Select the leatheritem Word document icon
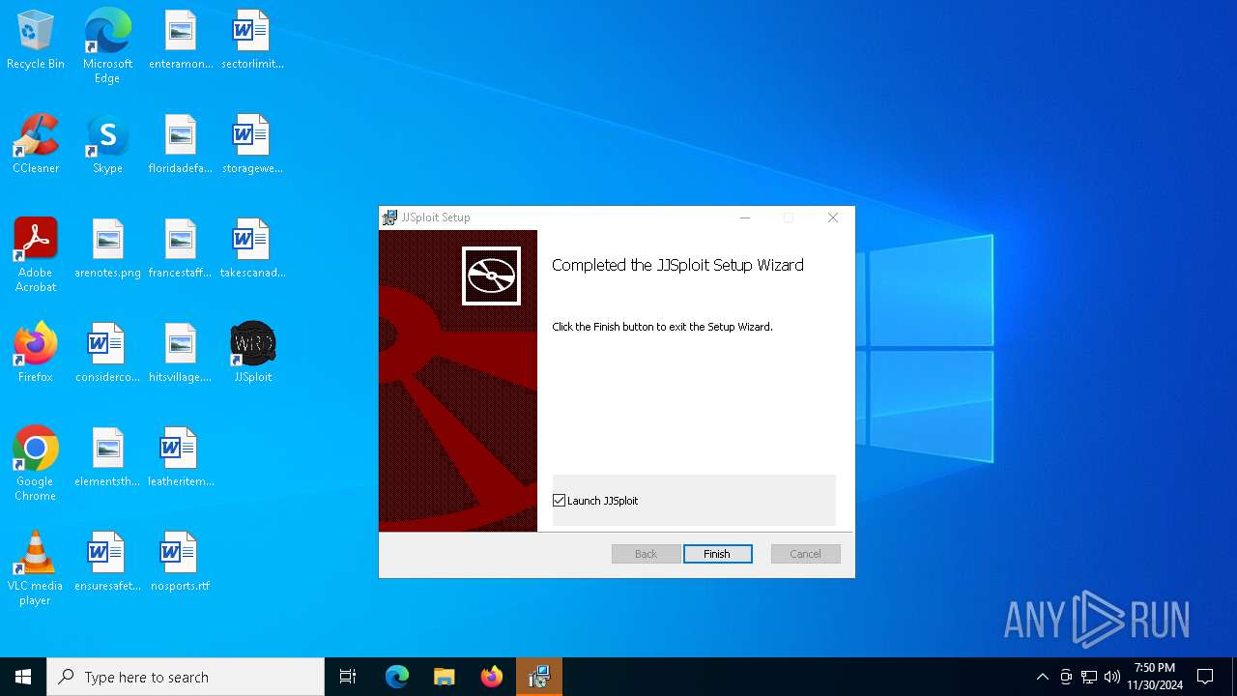Image resolution: width=1237 pixels, height=696 pixels. [x=181, y=457]
